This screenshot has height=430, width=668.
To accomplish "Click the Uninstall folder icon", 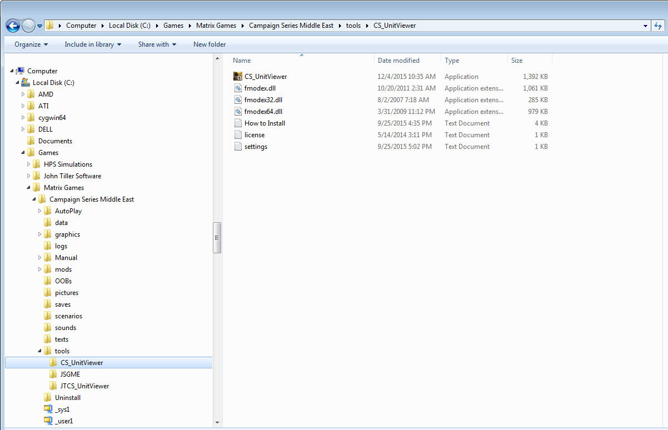I will pos(48,398).
